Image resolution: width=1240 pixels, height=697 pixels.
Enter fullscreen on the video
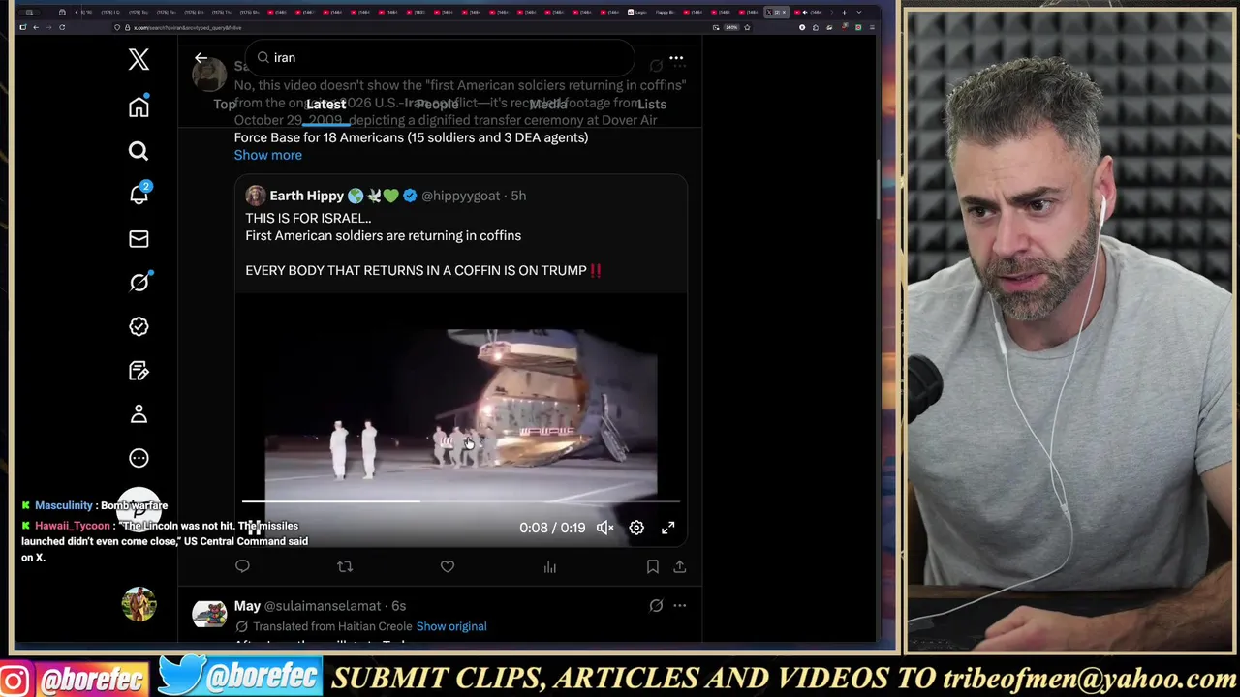[x=667, y=528]
